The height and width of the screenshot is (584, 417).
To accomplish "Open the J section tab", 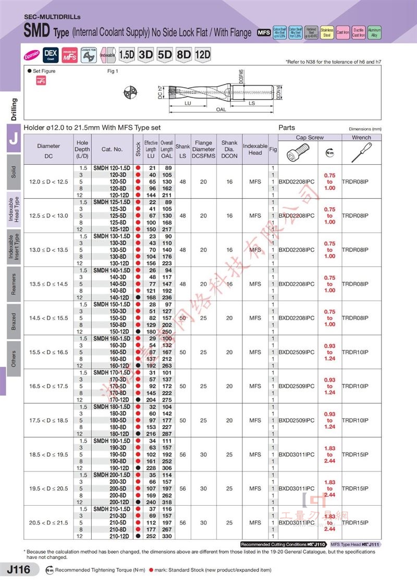I will (x=14, y=138).
